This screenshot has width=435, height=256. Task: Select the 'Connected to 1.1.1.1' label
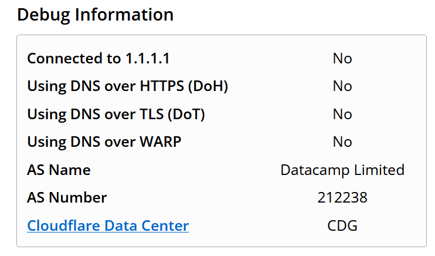click(x=98, y=58)
